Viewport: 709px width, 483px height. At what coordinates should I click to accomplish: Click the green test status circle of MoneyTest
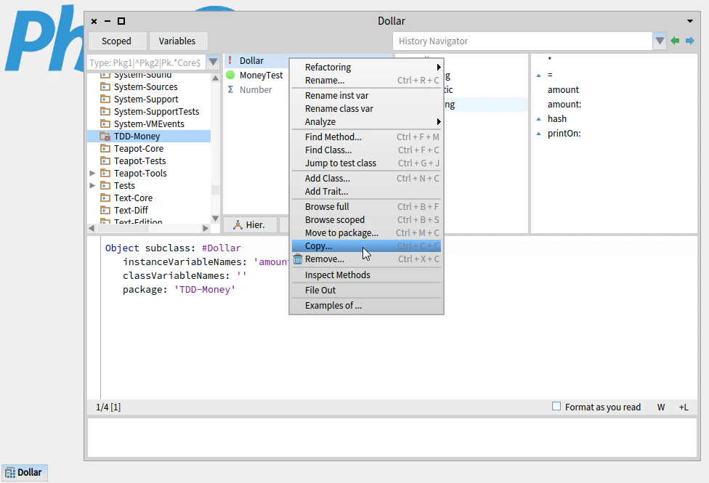coord(230,75)
